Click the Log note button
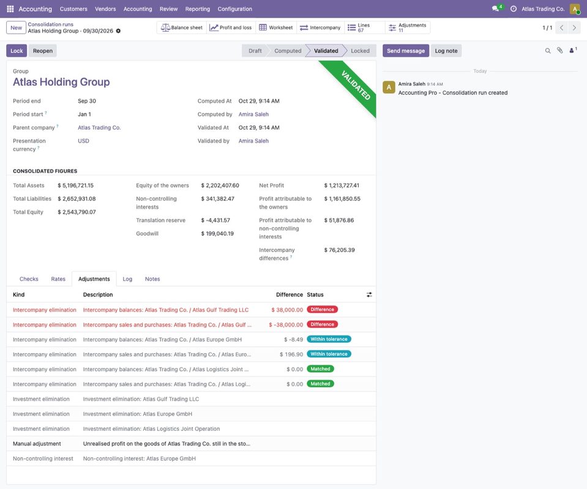This screenshot has height=489, width=587. tap(446, 51)
